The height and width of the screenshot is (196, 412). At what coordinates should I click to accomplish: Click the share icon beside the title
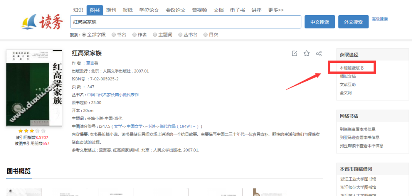319,53
